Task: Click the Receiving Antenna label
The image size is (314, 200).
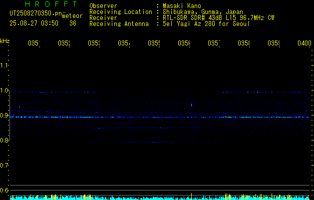Action: [x=119, y=24]
